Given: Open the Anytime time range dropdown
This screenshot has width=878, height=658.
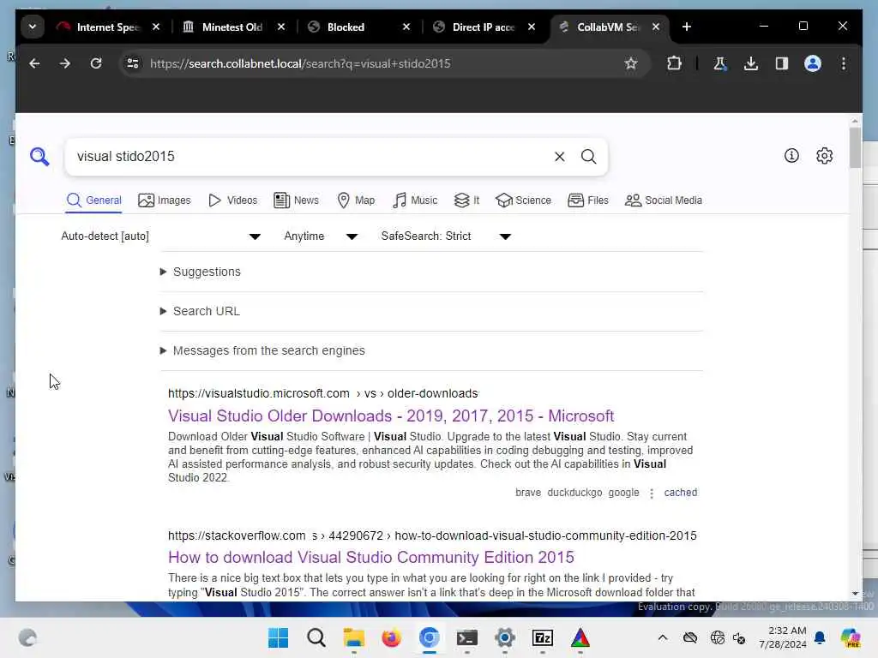Looking at the screenshot, I should (321, 236).
